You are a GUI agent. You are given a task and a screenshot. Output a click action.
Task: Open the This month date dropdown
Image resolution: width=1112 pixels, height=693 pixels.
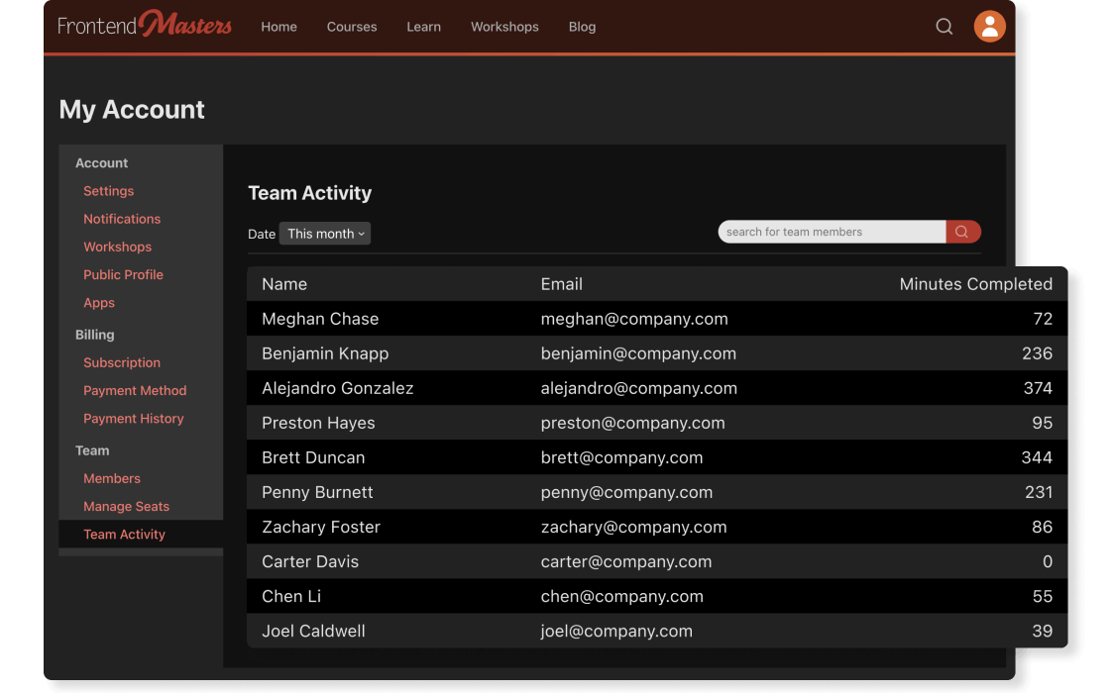tap(325, 234)
